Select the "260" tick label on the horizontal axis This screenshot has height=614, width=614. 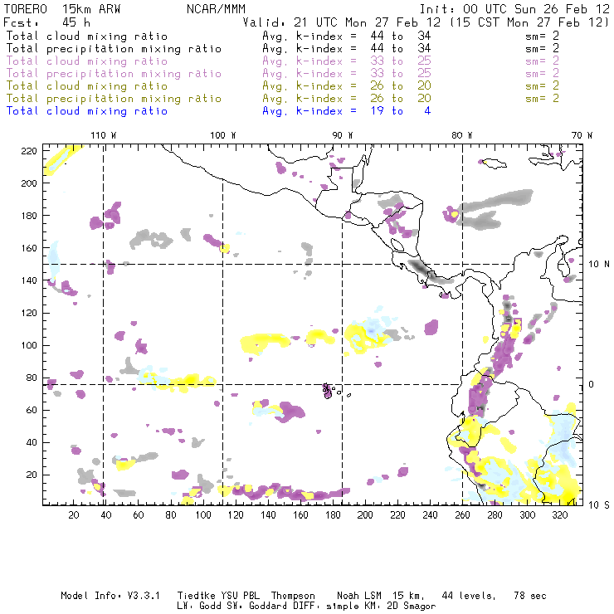pyautogui.click(x=462, y=515)
